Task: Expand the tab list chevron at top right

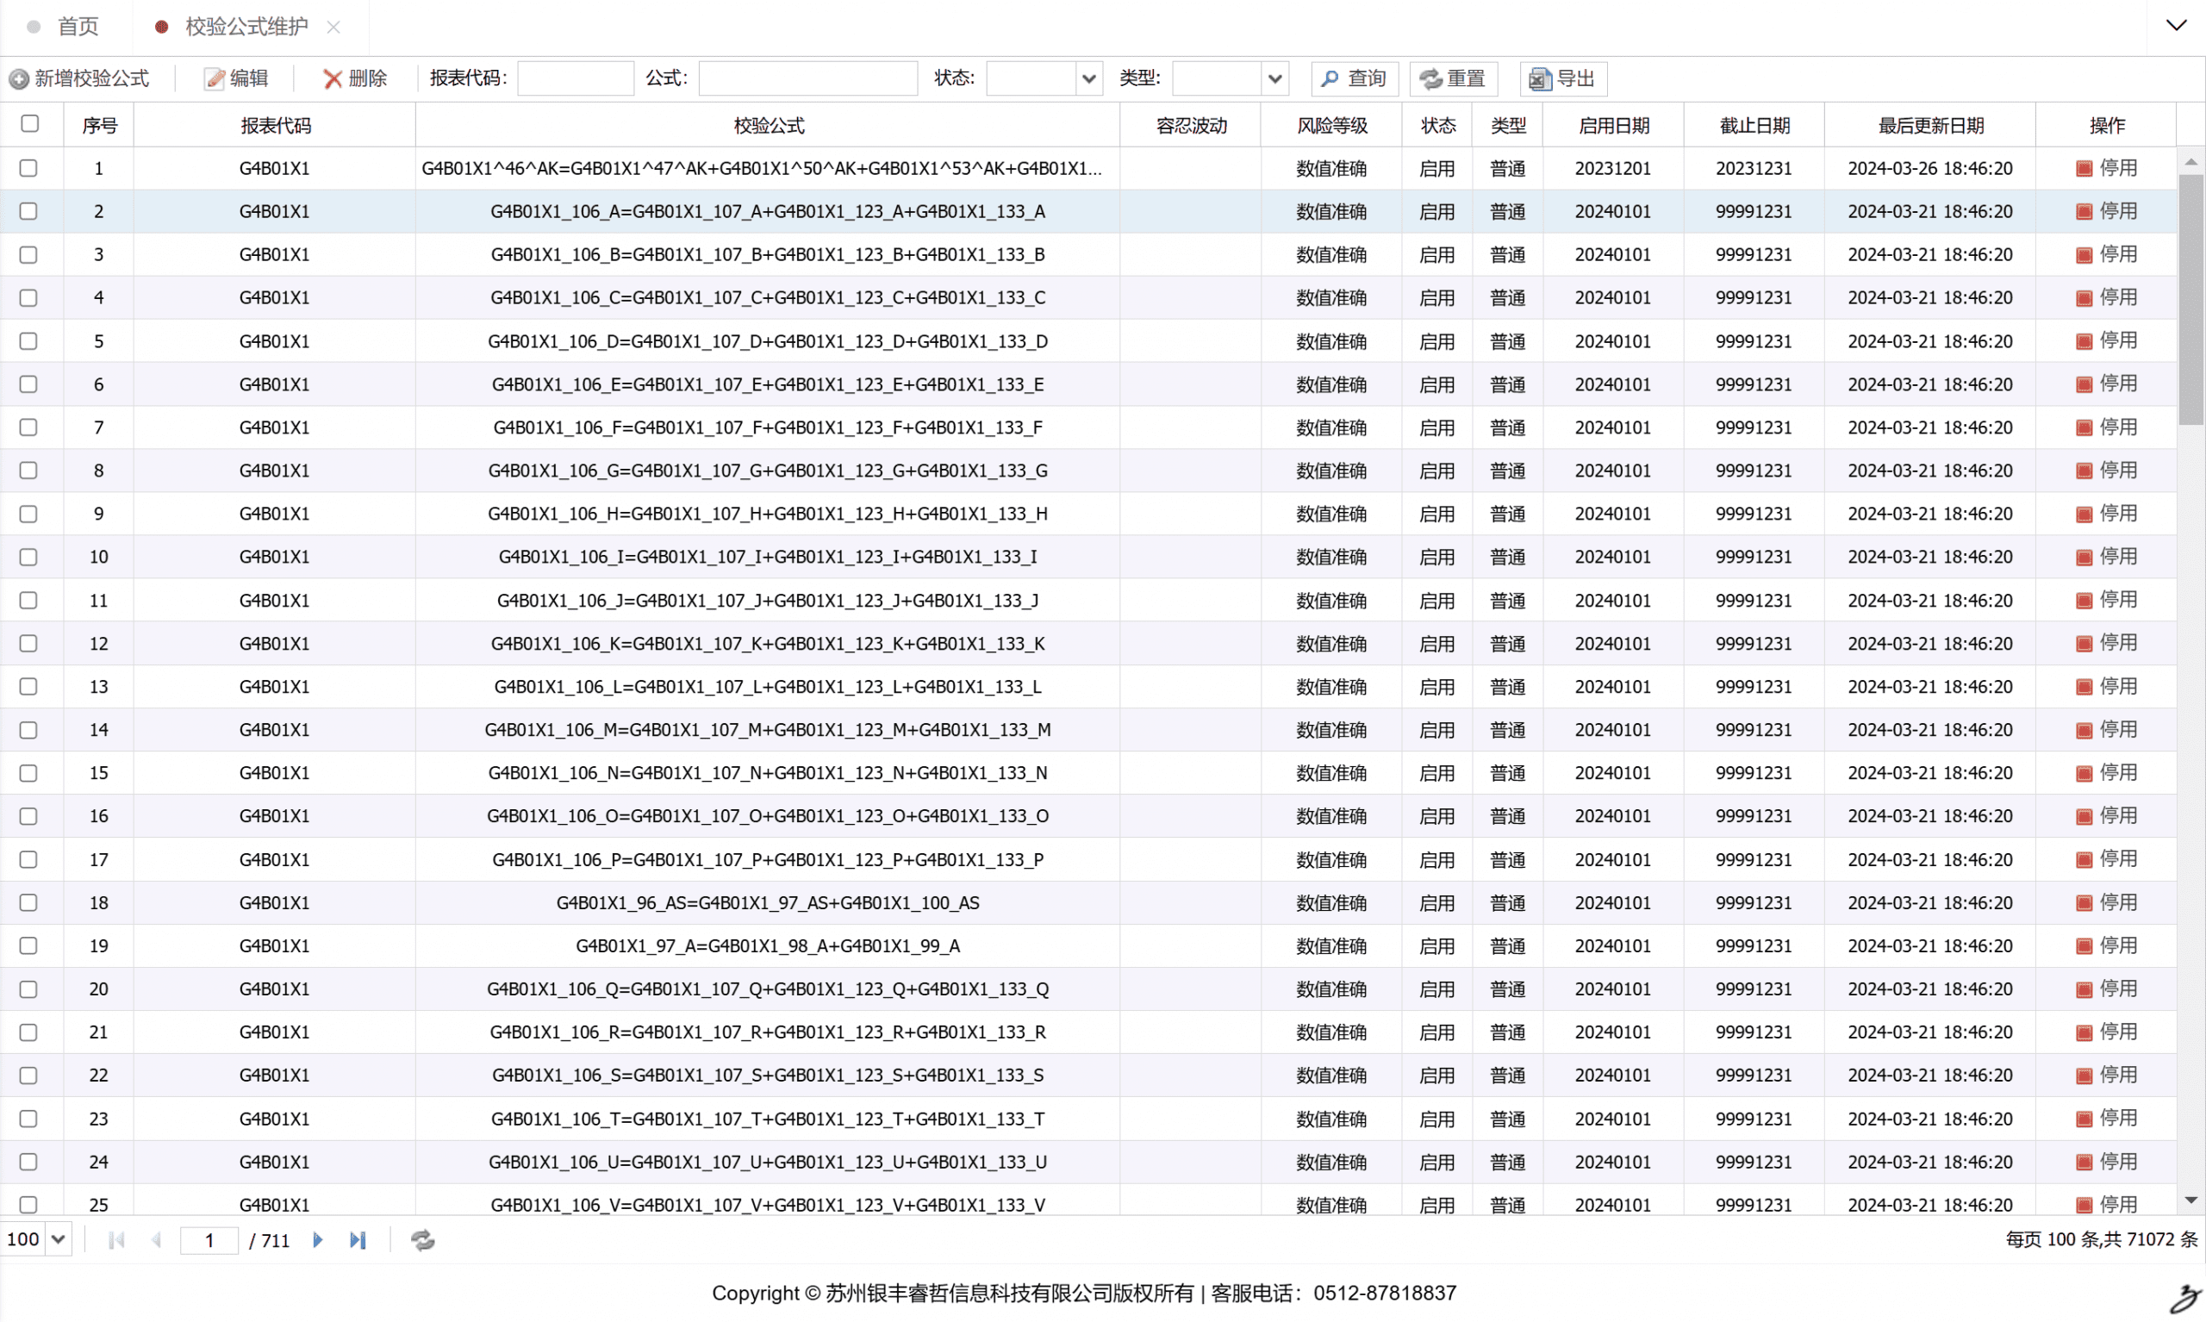Action: 2176,26
